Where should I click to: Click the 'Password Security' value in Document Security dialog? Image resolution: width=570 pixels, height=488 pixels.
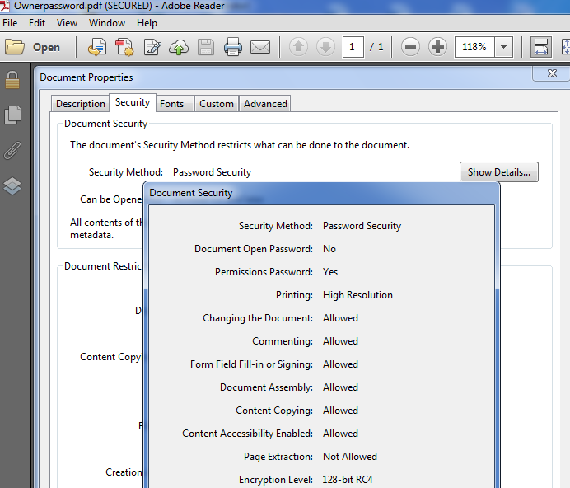click(362, 226)
